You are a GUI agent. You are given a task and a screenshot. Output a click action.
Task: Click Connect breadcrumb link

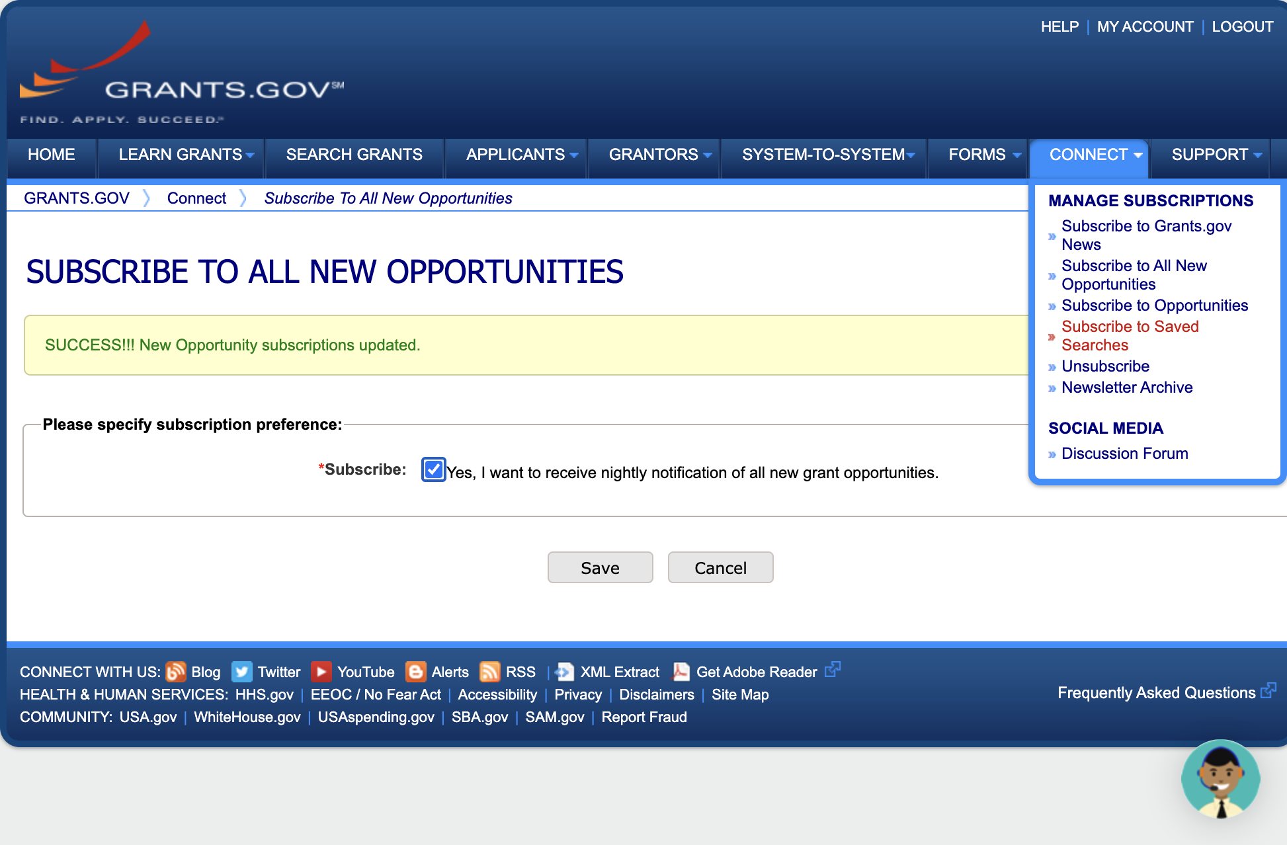[196, 198]
